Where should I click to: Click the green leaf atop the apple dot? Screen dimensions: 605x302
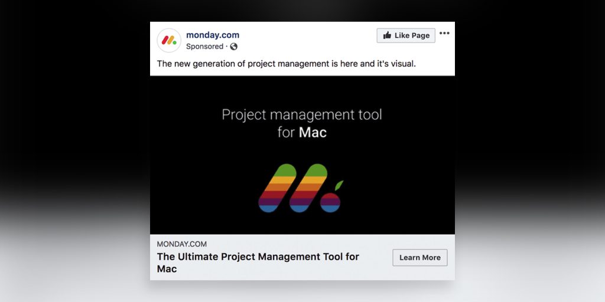click(x=339, y=185)
